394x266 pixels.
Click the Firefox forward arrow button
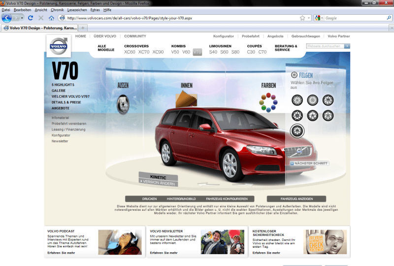point(16,18)
